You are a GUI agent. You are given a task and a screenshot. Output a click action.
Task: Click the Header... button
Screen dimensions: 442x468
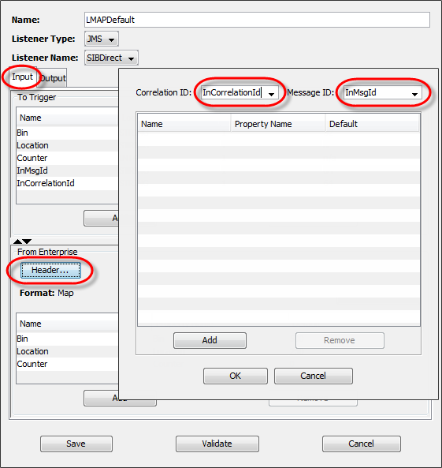(50, 270)
